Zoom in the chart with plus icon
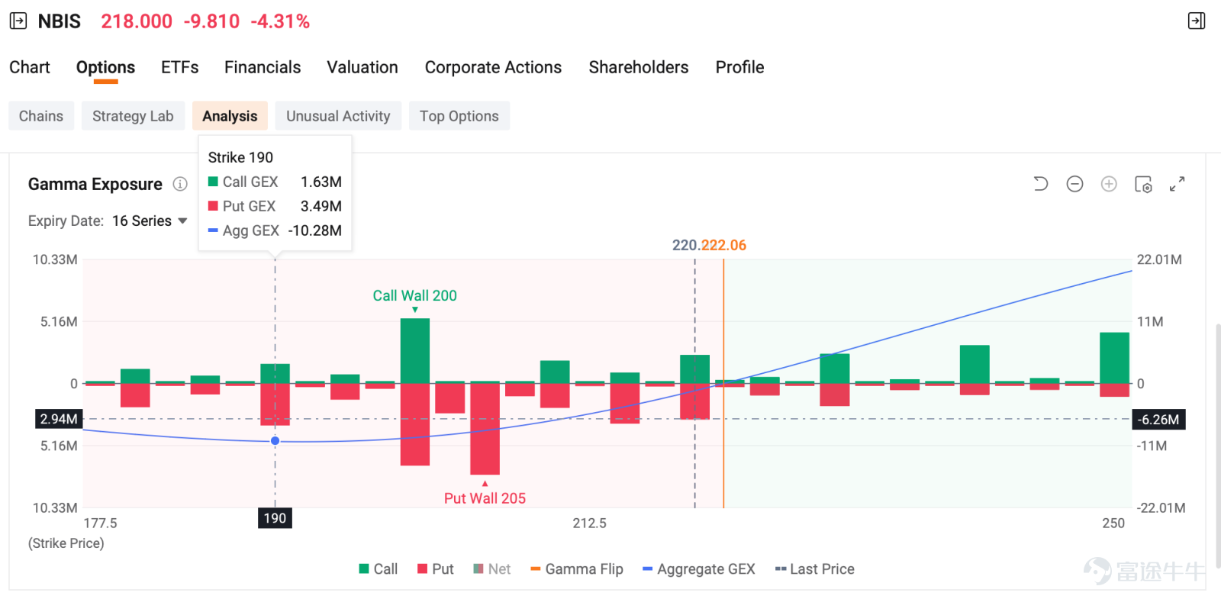This screenshot has height=599, width=1221. click(x=1109, y=184)
